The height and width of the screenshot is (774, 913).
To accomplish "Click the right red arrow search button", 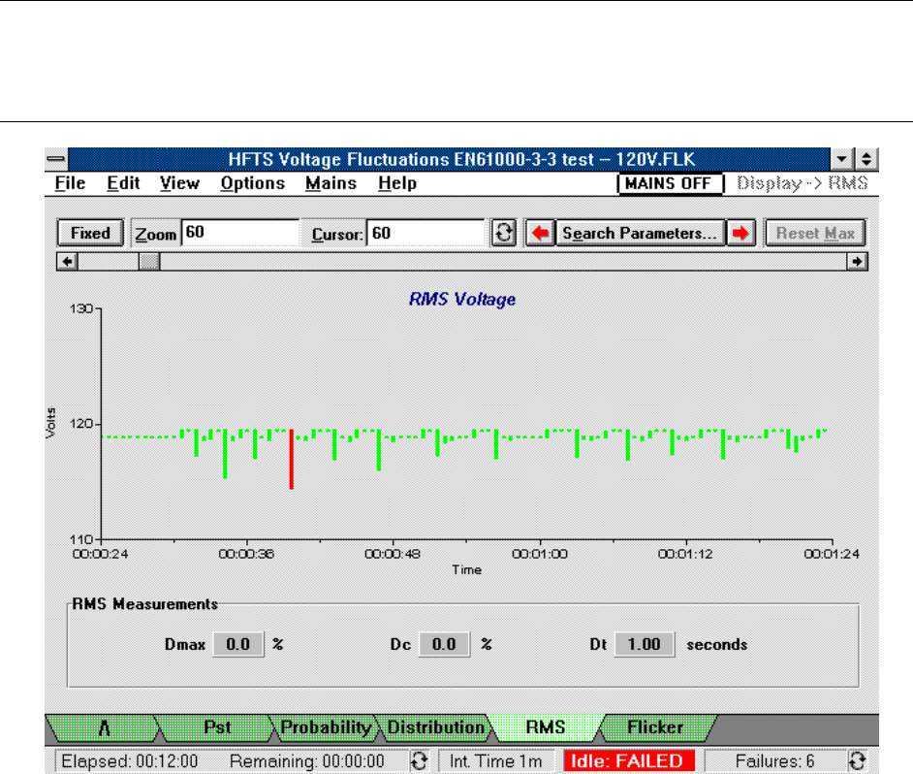I will point(740,234).
